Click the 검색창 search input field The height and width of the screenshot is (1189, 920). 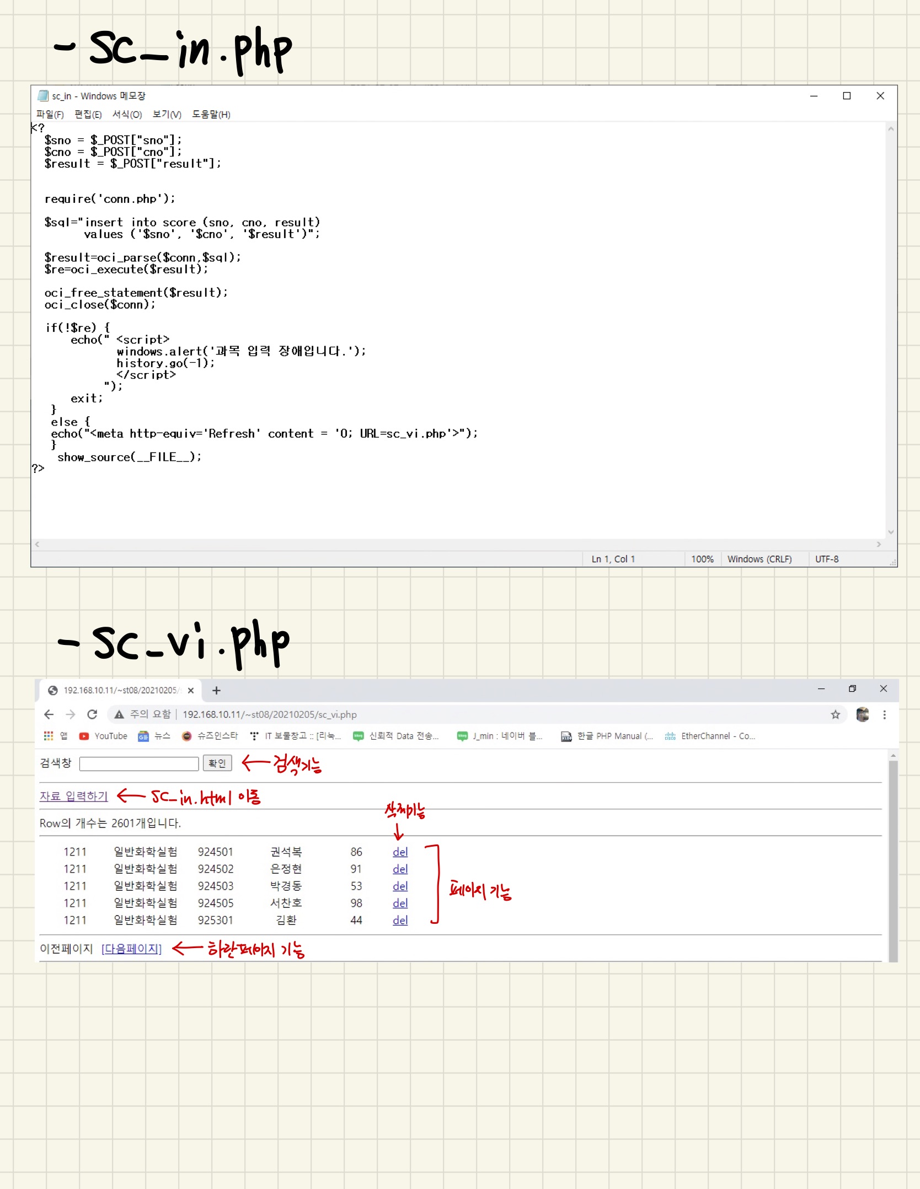click(x=139, y=763)
